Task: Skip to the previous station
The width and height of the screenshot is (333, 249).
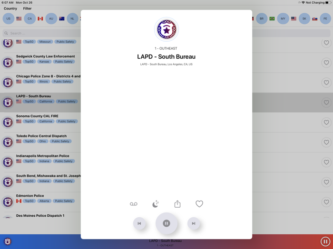Action: (139, 223)
